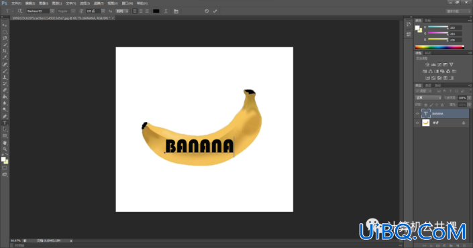Image resolution: width=473 pixels, height=248 pixels.
Task: Select the Horizontal Type tool
Action: tap(5, 123)
